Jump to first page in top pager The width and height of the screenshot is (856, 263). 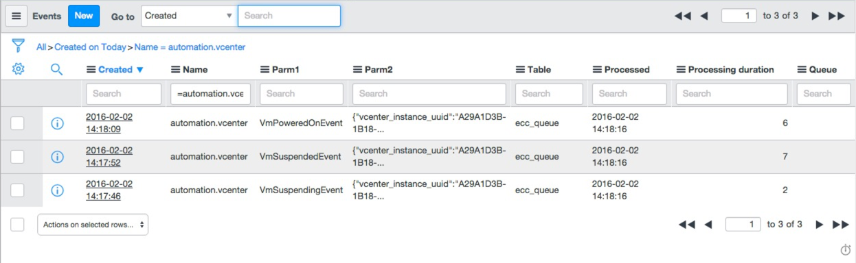pyautogui.click(x=682, y=16)
